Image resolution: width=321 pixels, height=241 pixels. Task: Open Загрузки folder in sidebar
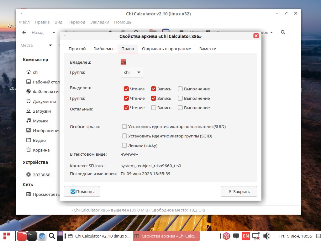[39, 111]
